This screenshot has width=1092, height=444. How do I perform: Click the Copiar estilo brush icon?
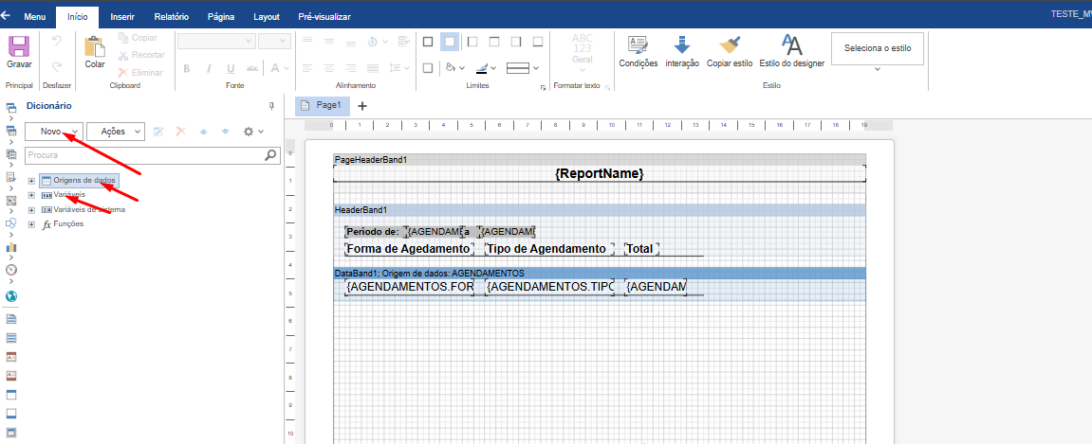pyautogui.click(x=730, y=52)
